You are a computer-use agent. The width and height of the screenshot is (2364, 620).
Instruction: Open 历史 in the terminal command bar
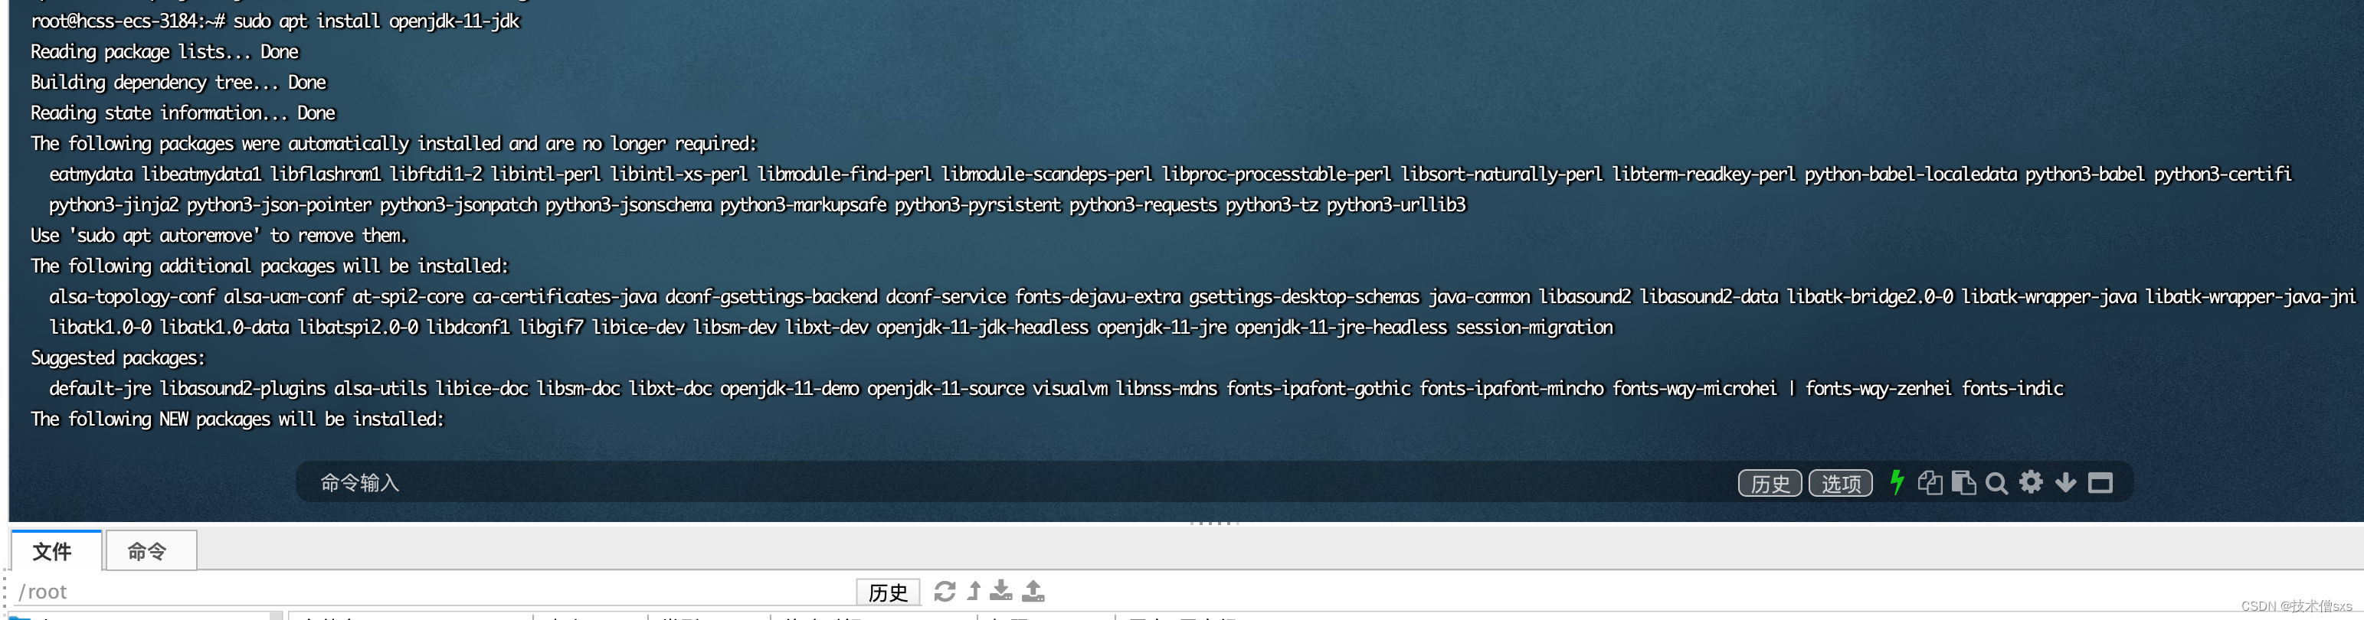point(1770,483)
